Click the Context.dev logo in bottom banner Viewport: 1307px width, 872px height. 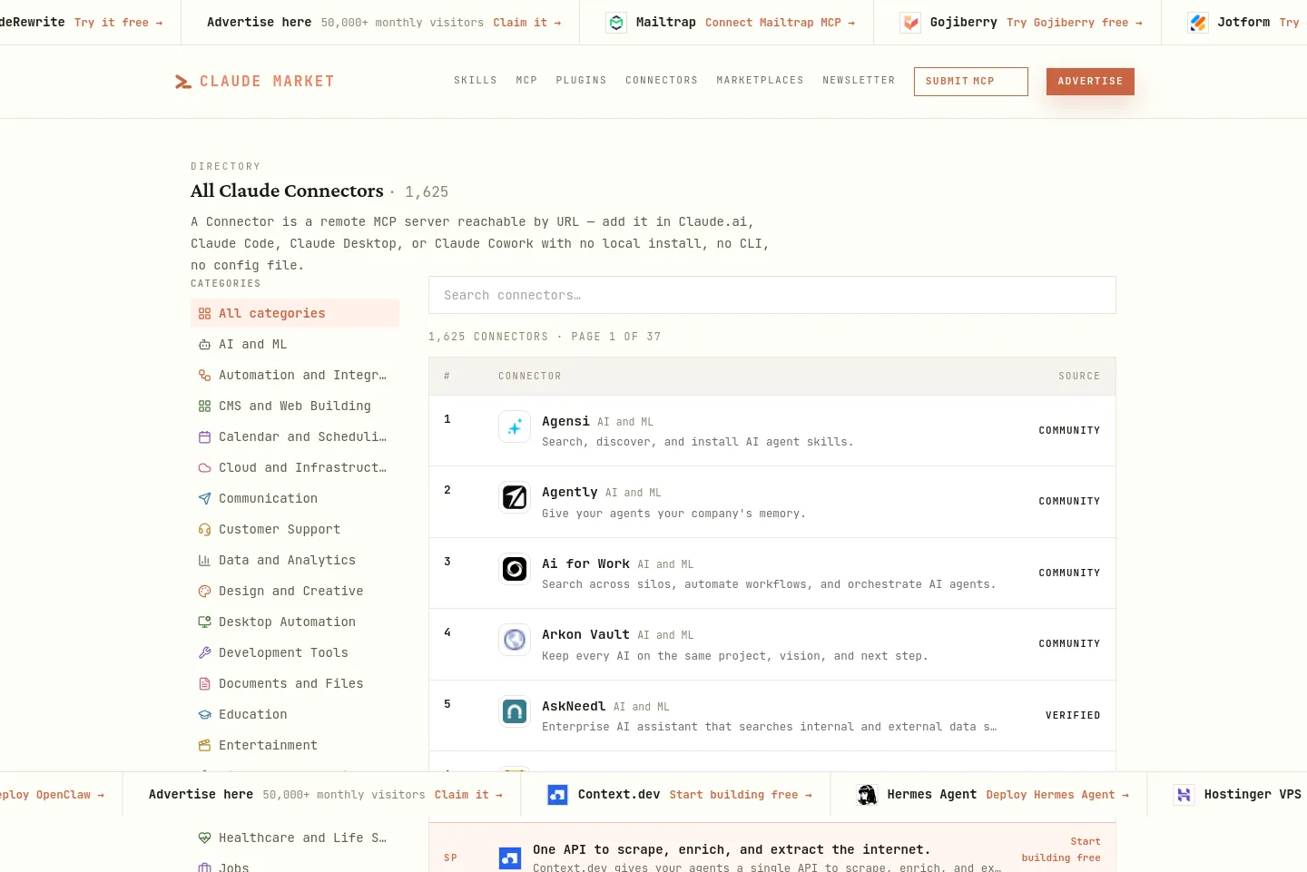point(558,795)
